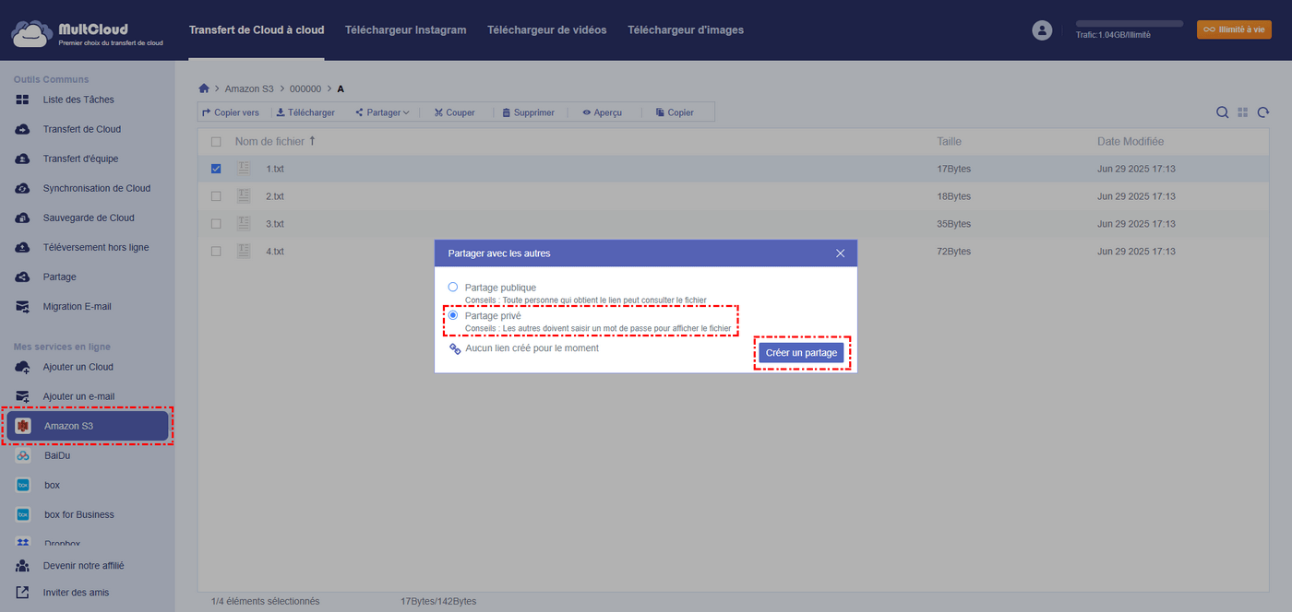
Task: Click the Illimité à vie button
Action: pos(1234,29)
